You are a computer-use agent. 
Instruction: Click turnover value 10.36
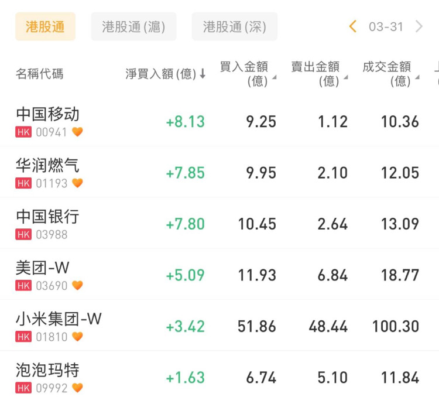(400, 122)
